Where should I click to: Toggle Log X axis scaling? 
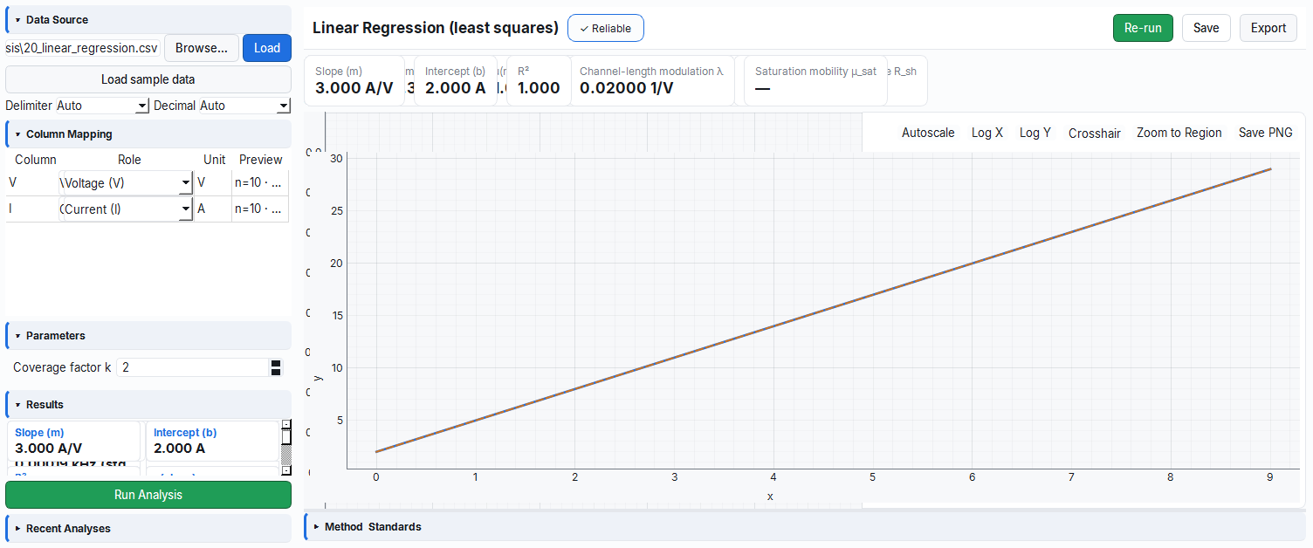[987, 133]
